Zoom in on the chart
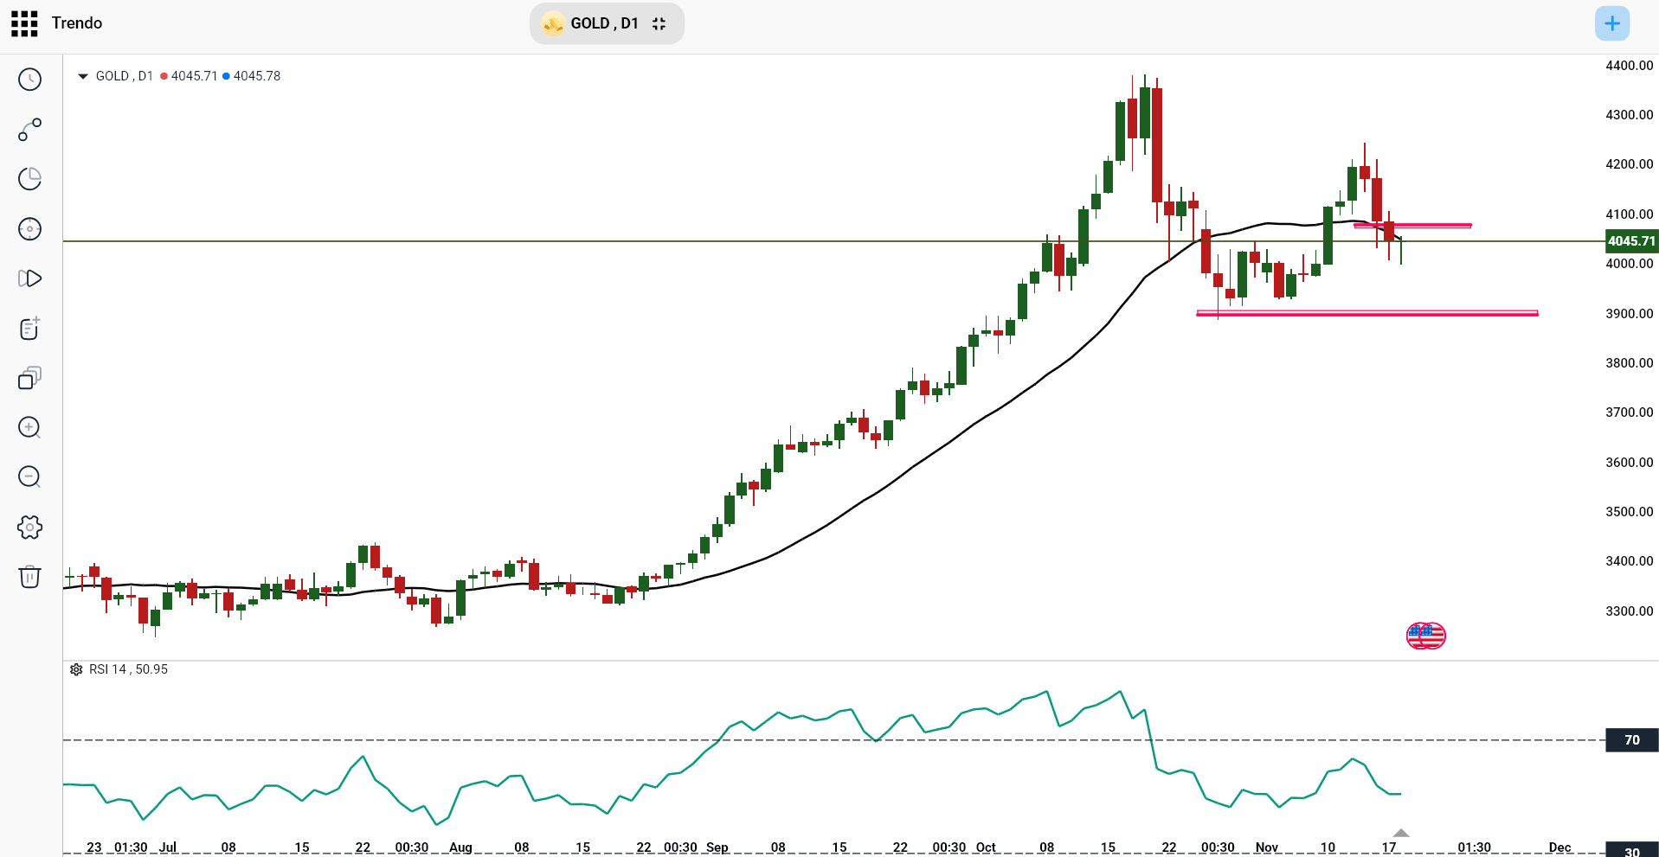This screenshot has height=857, width=1659. [x=30, y=426]
